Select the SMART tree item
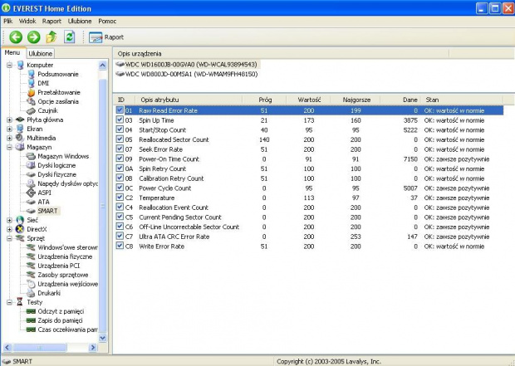Screen dimensions: 515x366 (47, 211)
